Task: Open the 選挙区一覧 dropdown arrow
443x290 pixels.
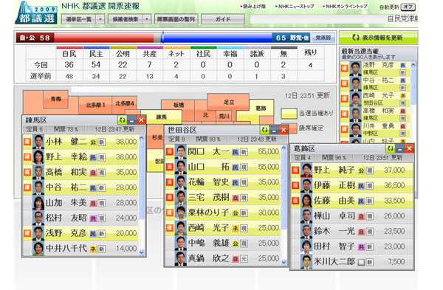Action: pos(100,19)
